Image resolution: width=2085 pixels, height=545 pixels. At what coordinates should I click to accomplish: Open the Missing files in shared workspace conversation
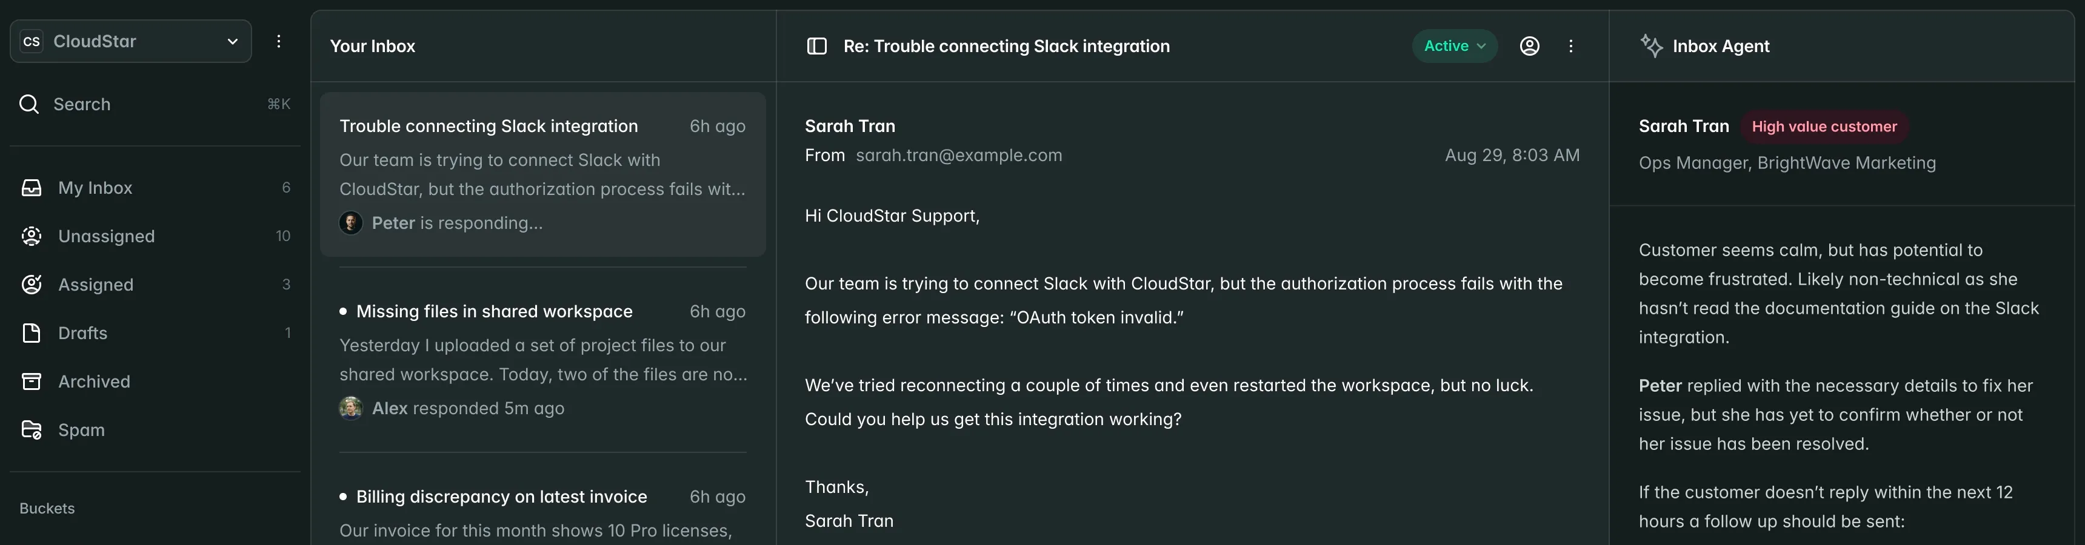(494, 312)
